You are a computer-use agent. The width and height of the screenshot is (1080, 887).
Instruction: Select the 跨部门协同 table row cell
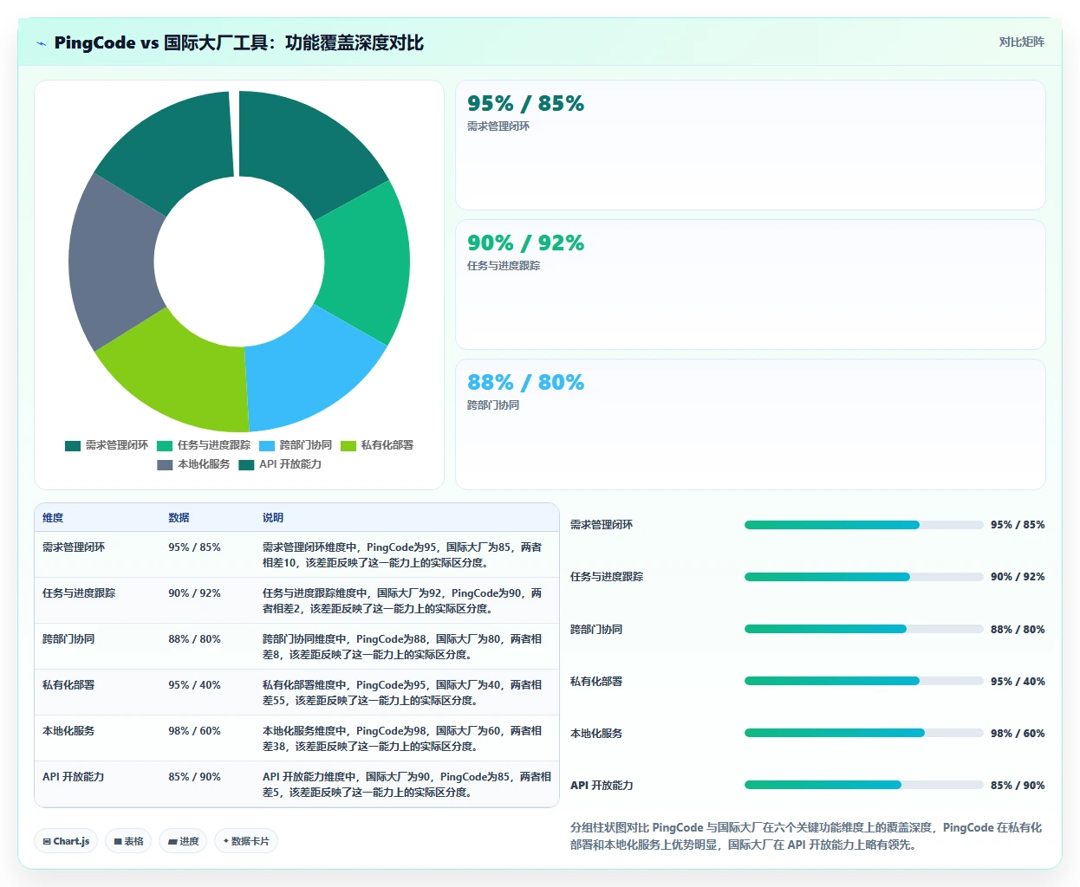[x=68, y=639]
